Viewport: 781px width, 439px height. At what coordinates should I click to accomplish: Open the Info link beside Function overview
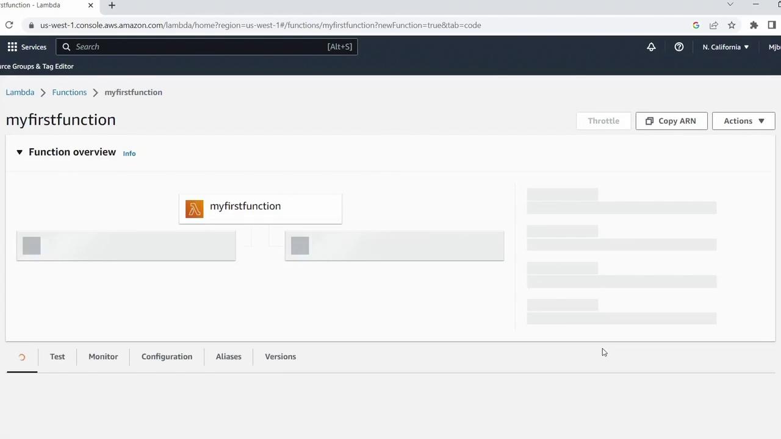129,154
